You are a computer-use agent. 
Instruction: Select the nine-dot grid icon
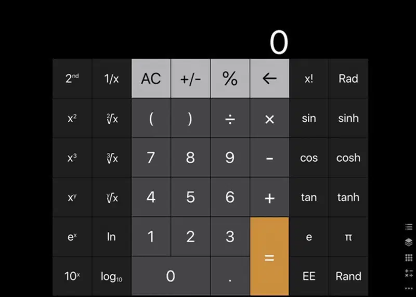[409, 257]
